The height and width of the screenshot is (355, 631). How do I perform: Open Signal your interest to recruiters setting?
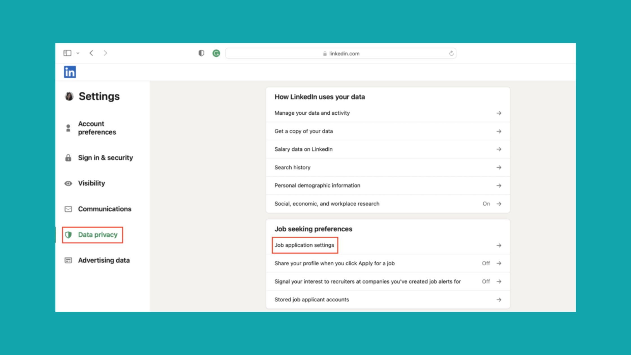(x=367, y=281)
